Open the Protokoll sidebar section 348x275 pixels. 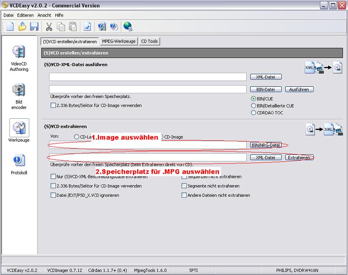[19, 164]
